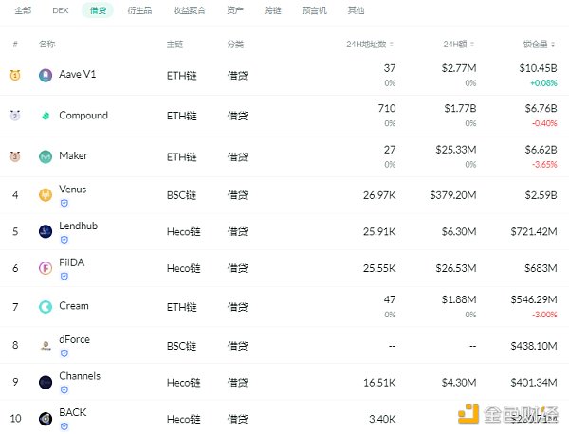Click the Venus protocol logo icon

pos(46,195)
